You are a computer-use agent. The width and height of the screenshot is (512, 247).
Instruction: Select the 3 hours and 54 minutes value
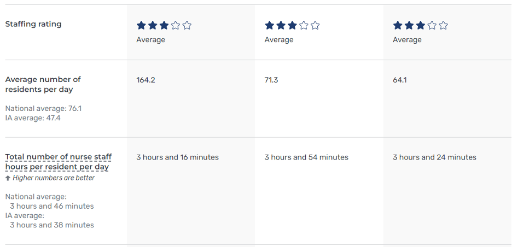tap(306, 157)
